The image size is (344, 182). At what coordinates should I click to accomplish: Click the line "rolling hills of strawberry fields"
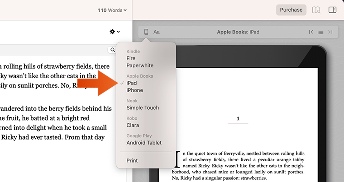pos(55,66)
